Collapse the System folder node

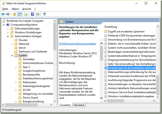[x=12, y=55]
